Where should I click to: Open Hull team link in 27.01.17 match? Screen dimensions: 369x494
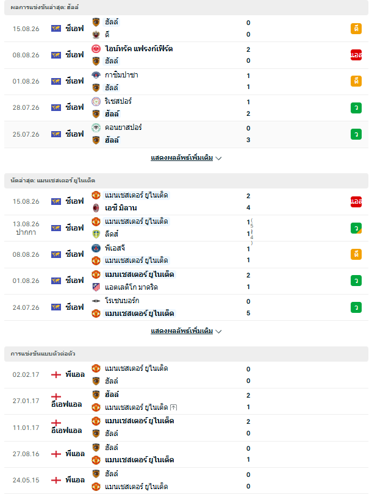pos(112,395)
